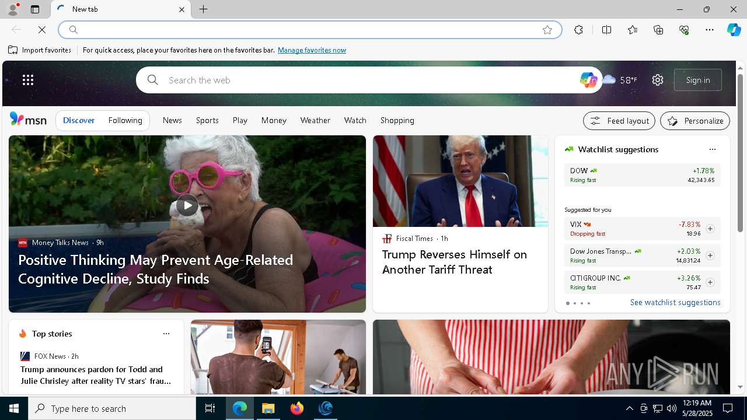Open the Trump pardon Chrisley story
The height and width of the screenshot is (420, 747).
pos(96,375)
